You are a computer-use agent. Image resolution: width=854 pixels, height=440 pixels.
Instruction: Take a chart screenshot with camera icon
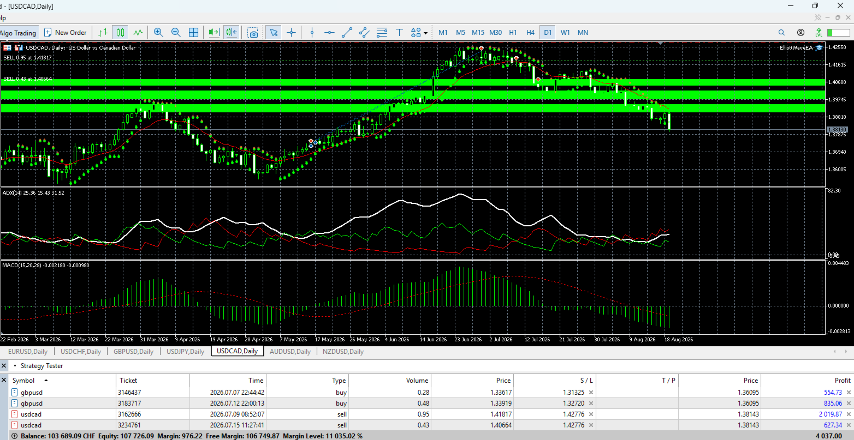(253, 33)
